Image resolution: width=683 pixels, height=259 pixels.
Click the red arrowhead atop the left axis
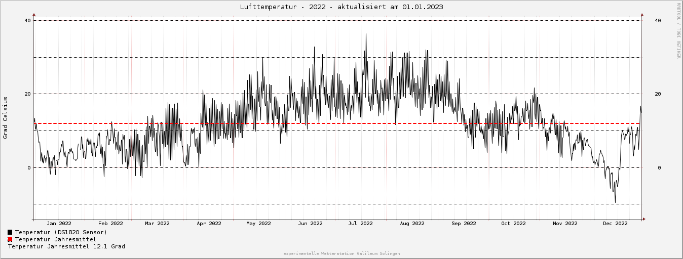click(34, 15)
